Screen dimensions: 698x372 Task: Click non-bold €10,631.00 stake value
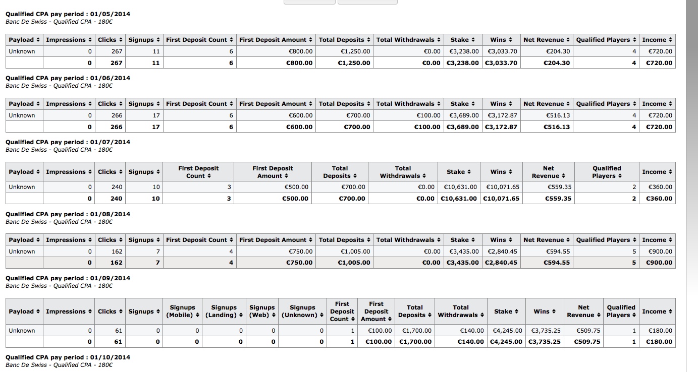(x=460, y=187)
